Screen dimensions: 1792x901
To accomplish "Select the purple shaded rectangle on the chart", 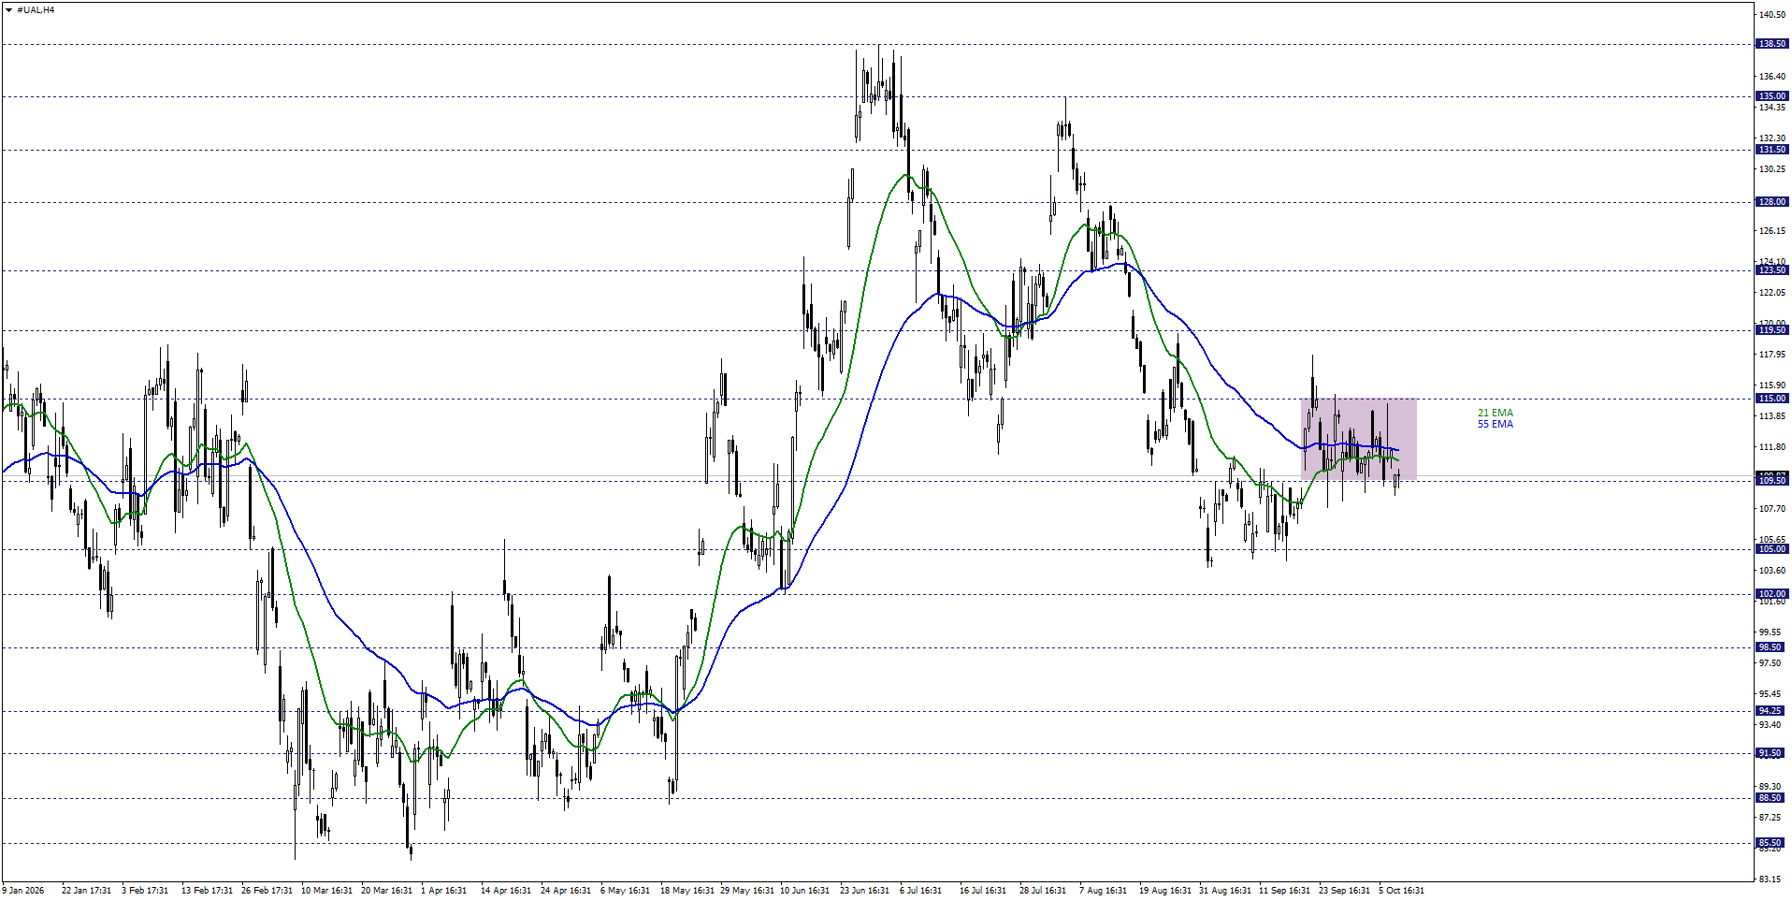I will [1358, 440].
